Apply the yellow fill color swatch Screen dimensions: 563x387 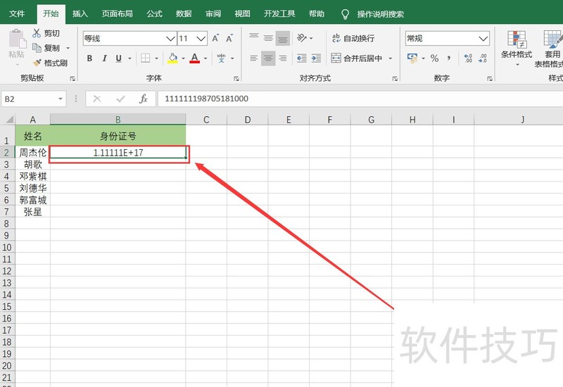click(x=172, y=58)
